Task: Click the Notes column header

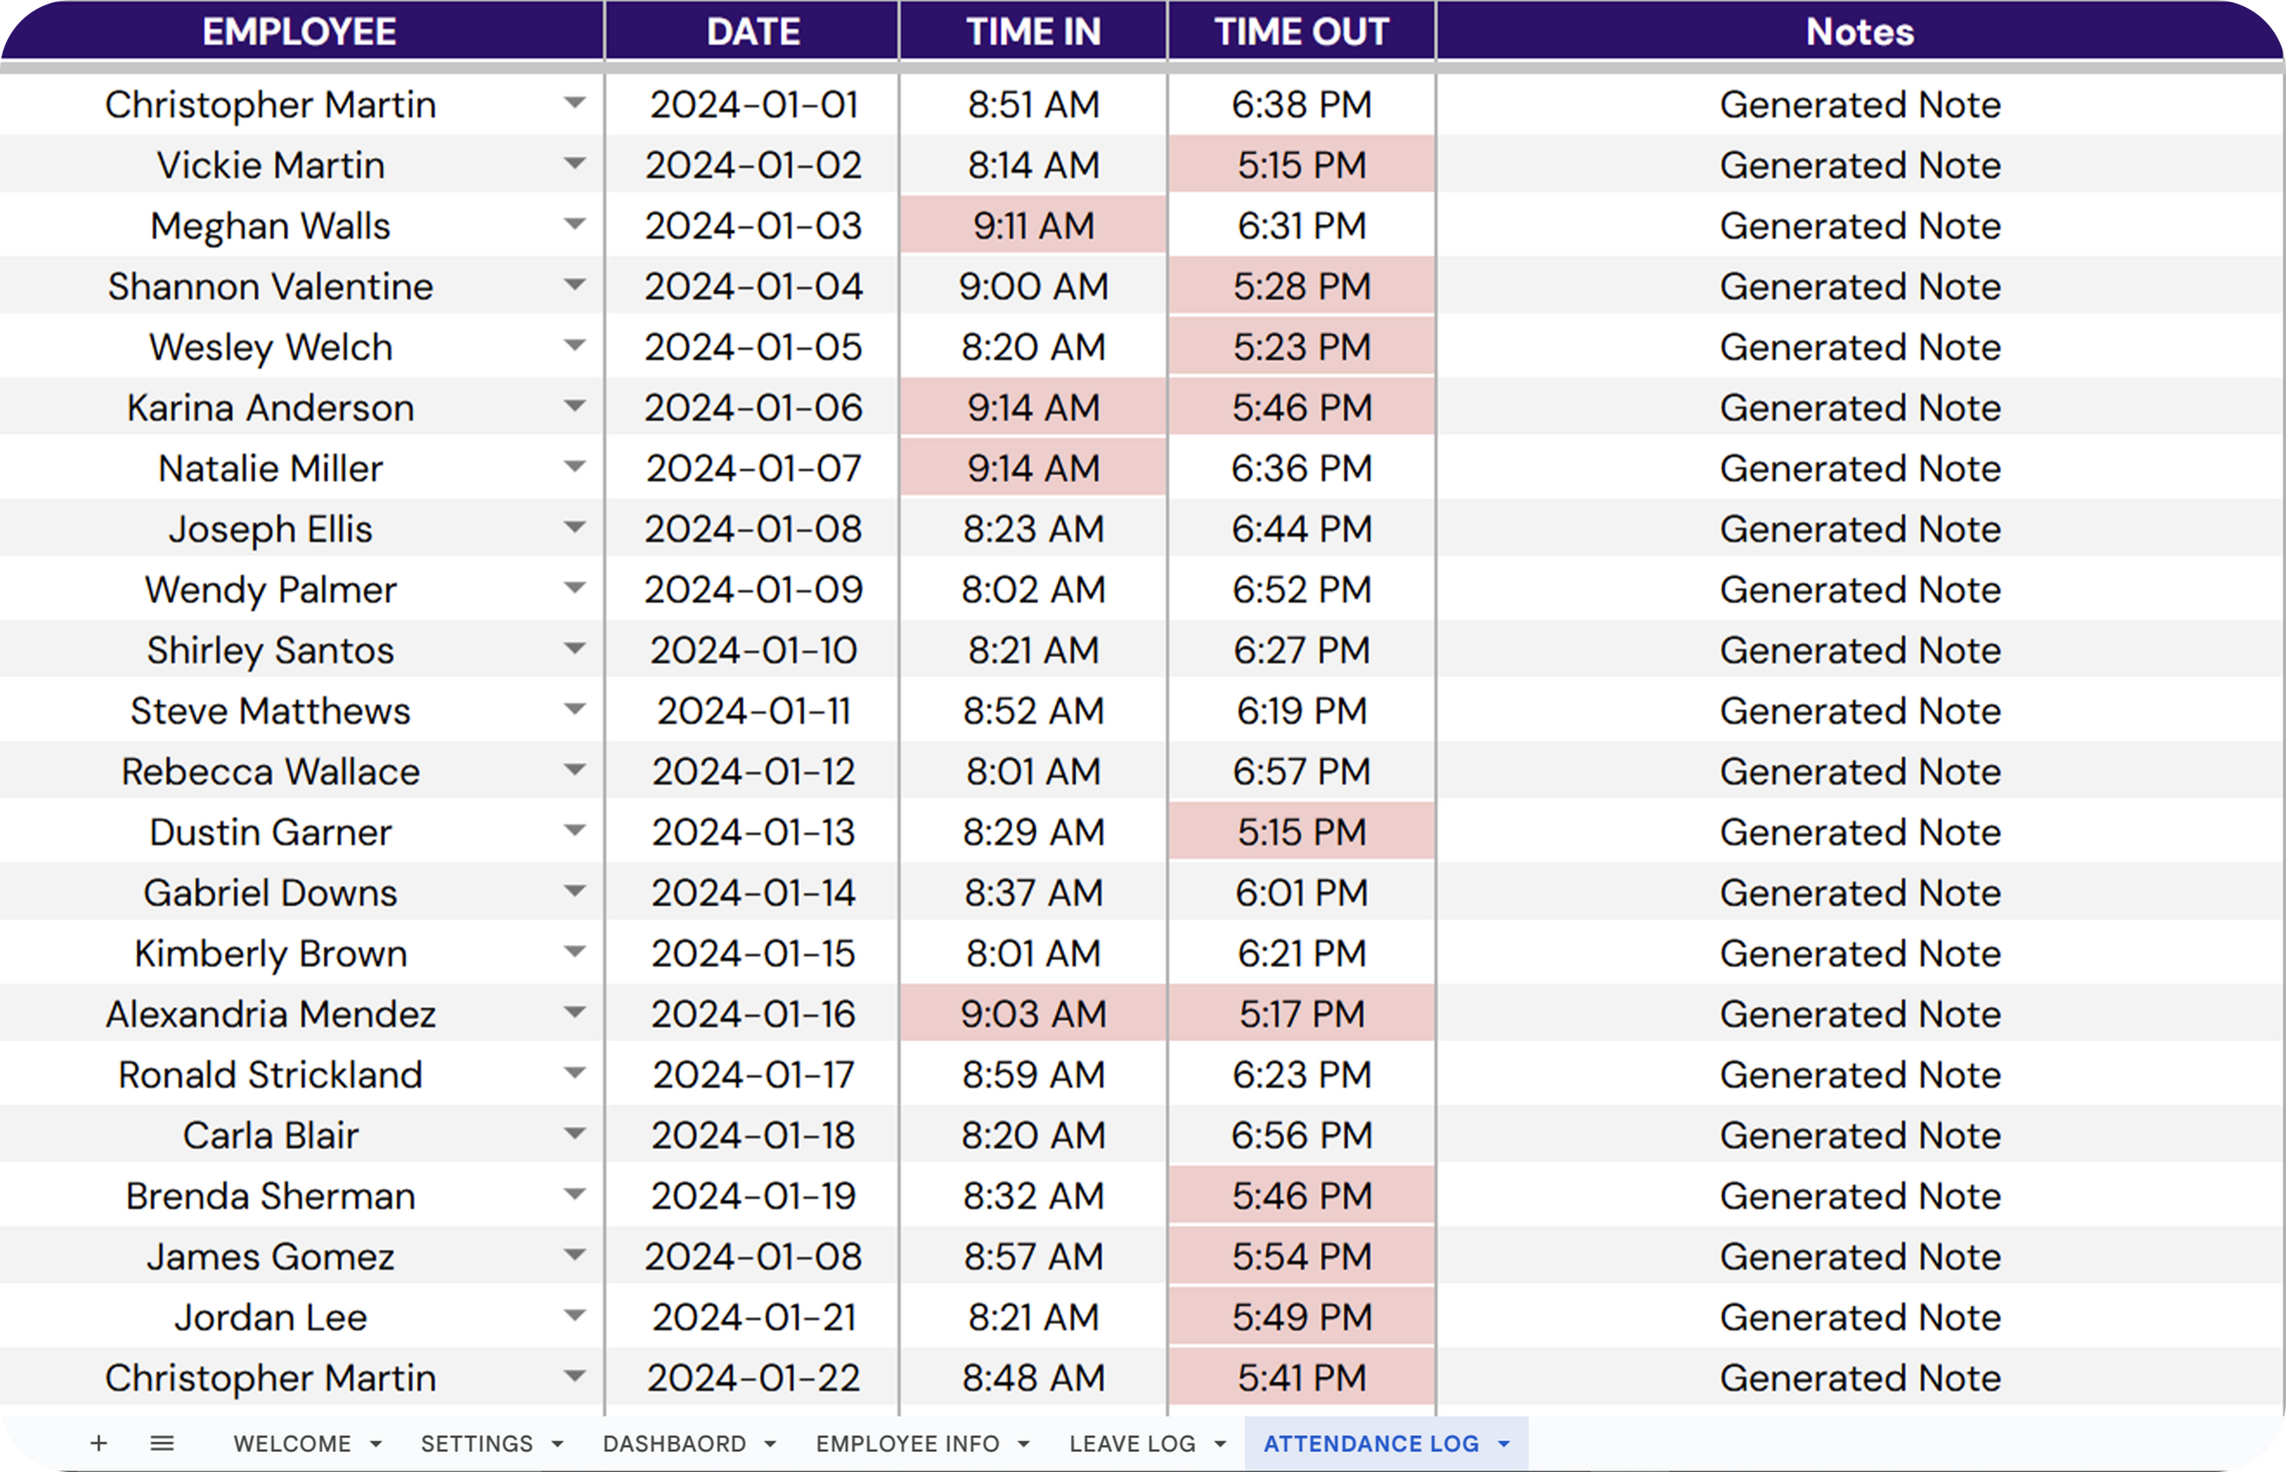Action: click(1859, 32)
